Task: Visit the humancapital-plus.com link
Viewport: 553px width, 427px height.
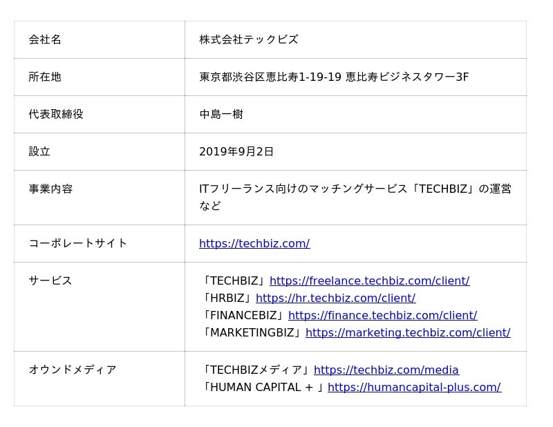Action: point(414,388)
